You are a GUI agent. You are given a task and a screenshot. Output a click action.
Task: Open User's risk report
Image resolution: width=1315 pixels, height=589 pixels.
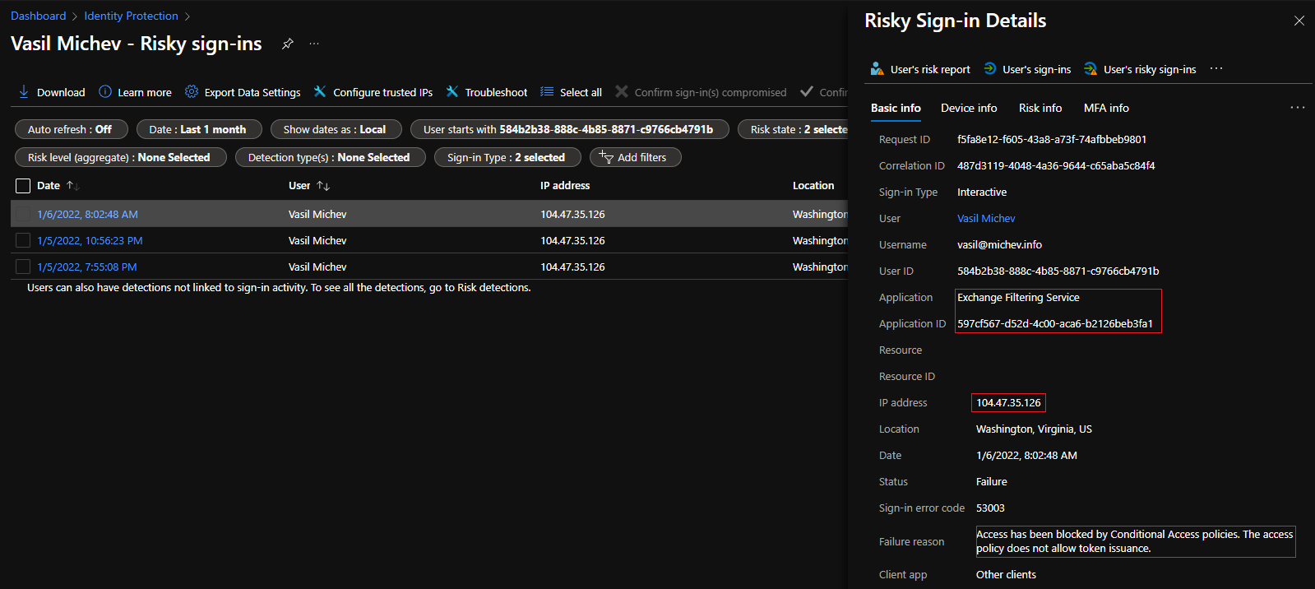[920, 69]
